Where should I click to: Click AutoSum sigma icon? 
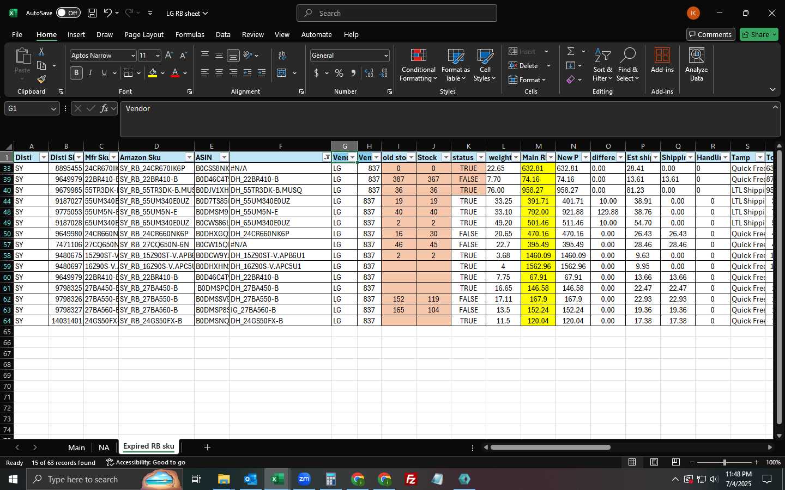click(571, 52)
